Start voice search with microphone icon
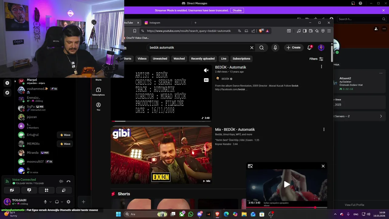389x219 pixels. [x=275, y=48]
